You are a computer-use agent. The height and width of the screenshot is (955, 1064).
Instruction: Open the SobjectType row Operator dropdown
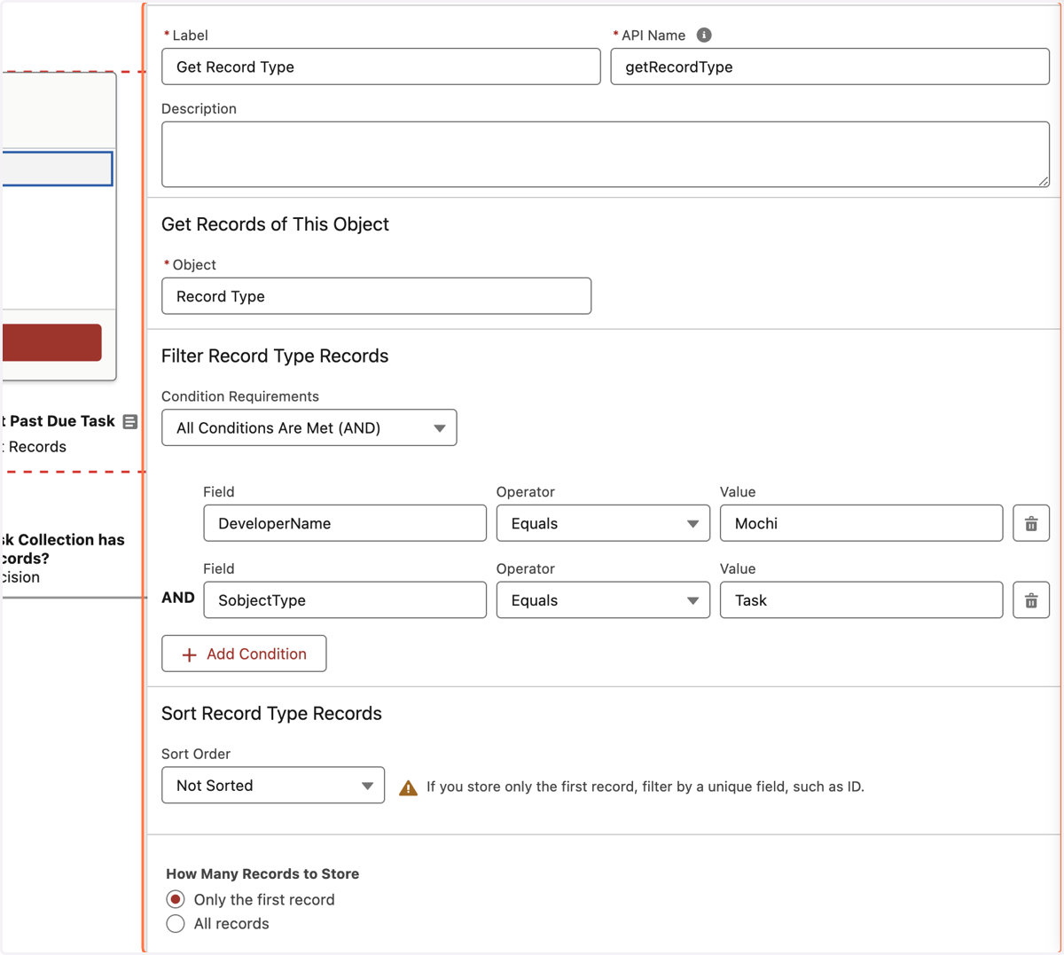pos(603,600)
